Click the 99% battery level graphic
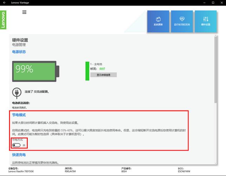This screenshot has height=176, width=226. [36, 71]
